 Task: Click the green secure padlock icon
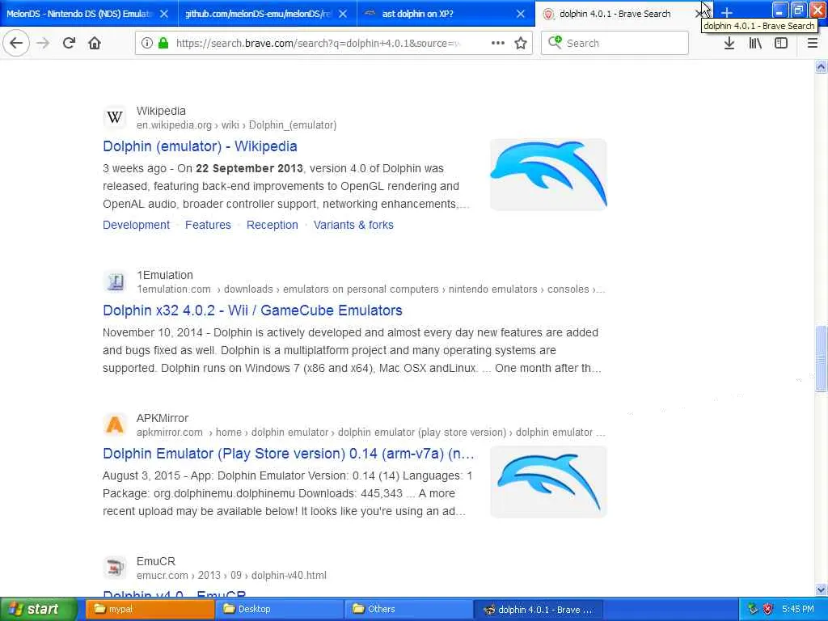pyautogui.click(x=163, y=43)
